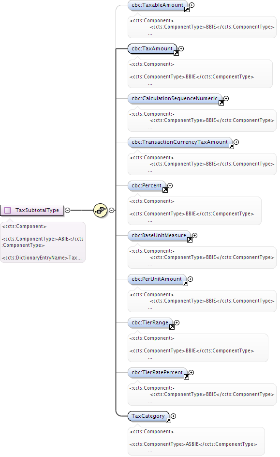280x457 pixels.
Task: Select the TaxCategory element node
Action: coord(148,416)
